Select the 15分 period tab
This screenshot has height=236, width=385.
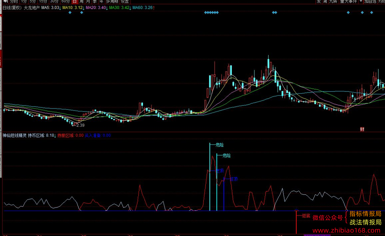[x=43, y=1]
